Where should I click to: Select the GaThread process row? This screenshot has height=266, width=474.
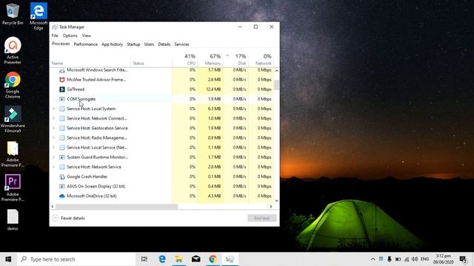click(x=162, y=89)
